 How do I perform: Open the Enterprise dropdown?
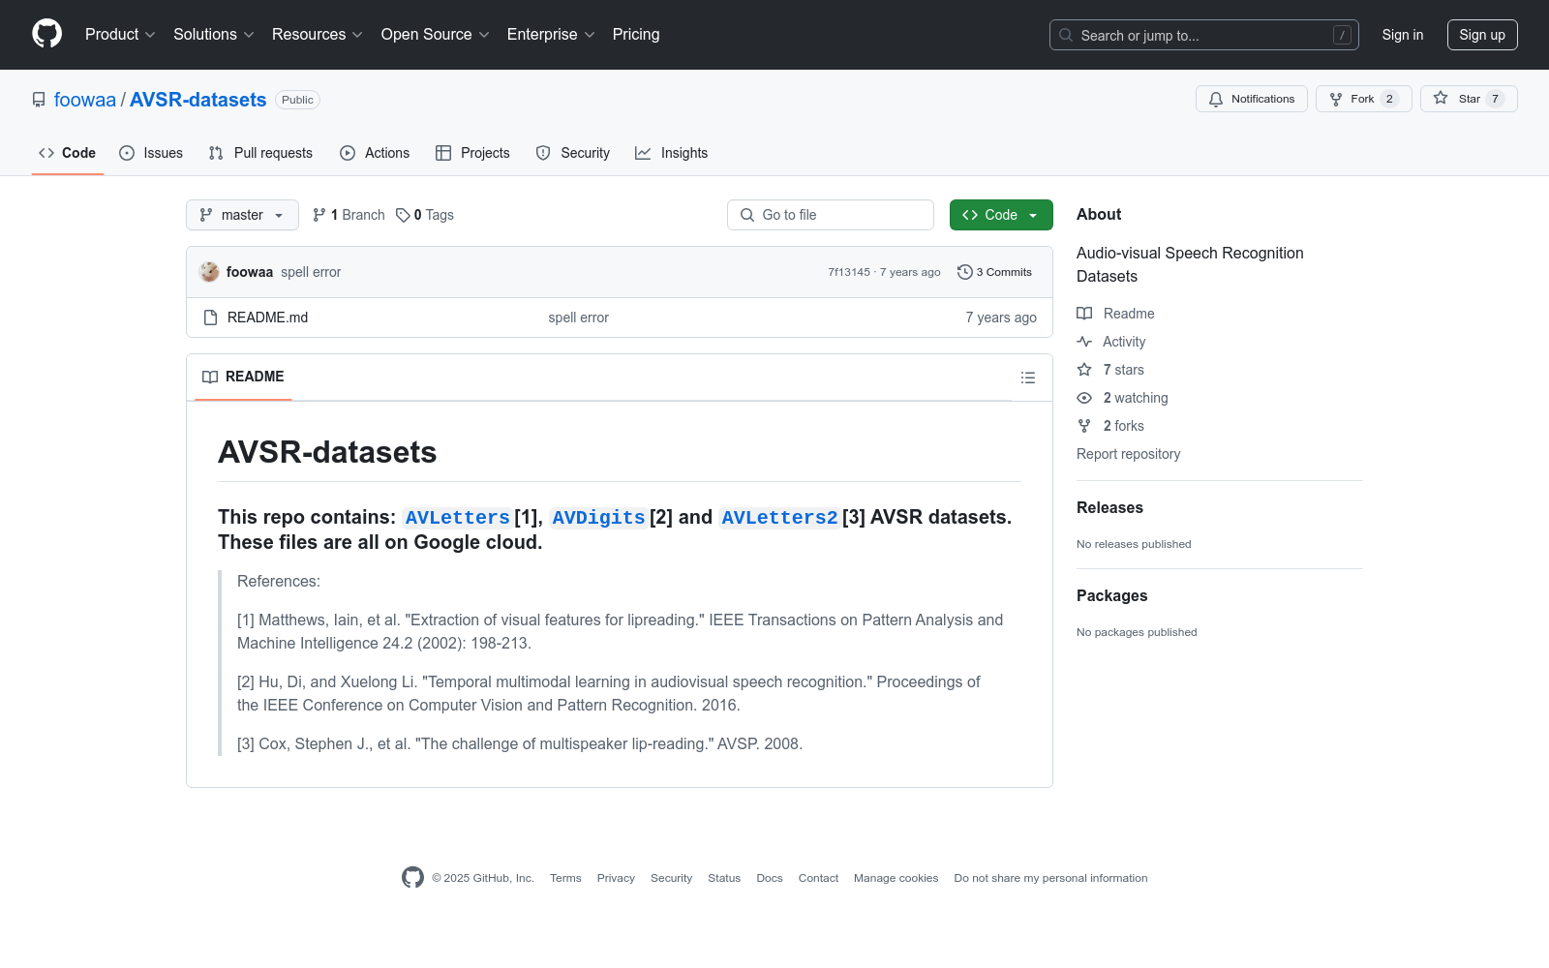click(x=551, y=35)
